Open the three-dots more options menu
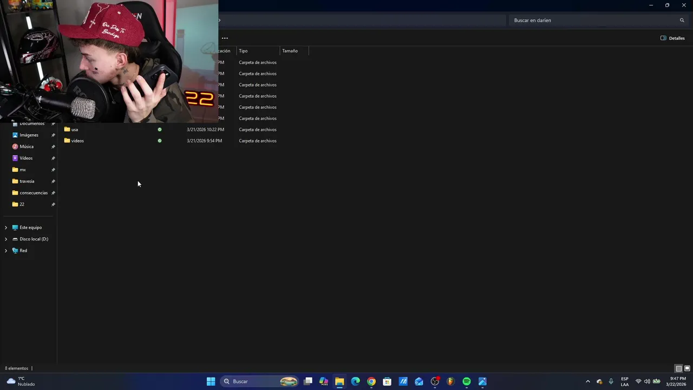 point(225,38)
